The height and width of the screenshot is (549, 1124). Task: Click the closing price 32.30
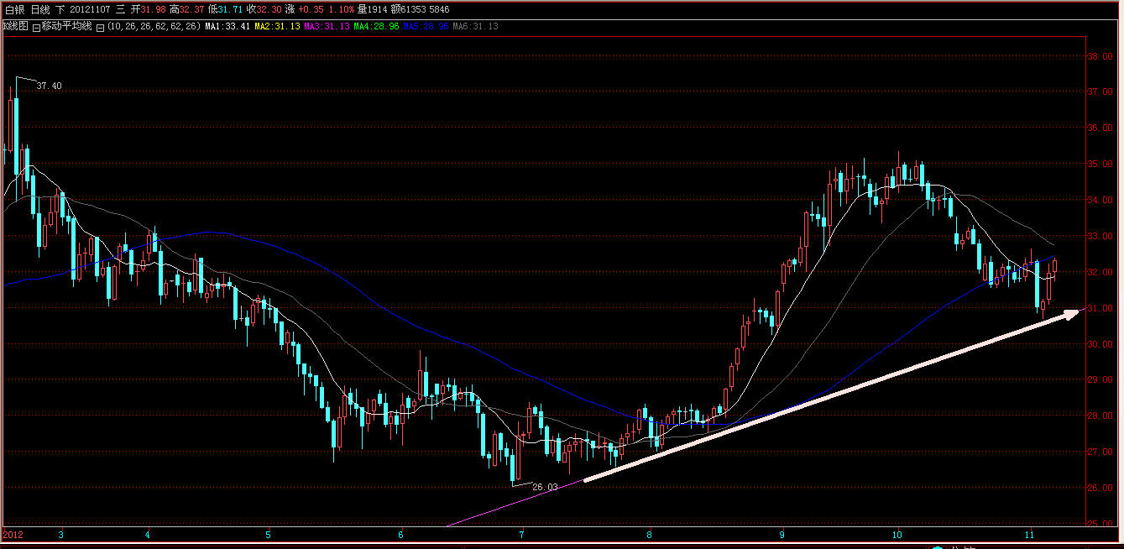coord(269,9)
